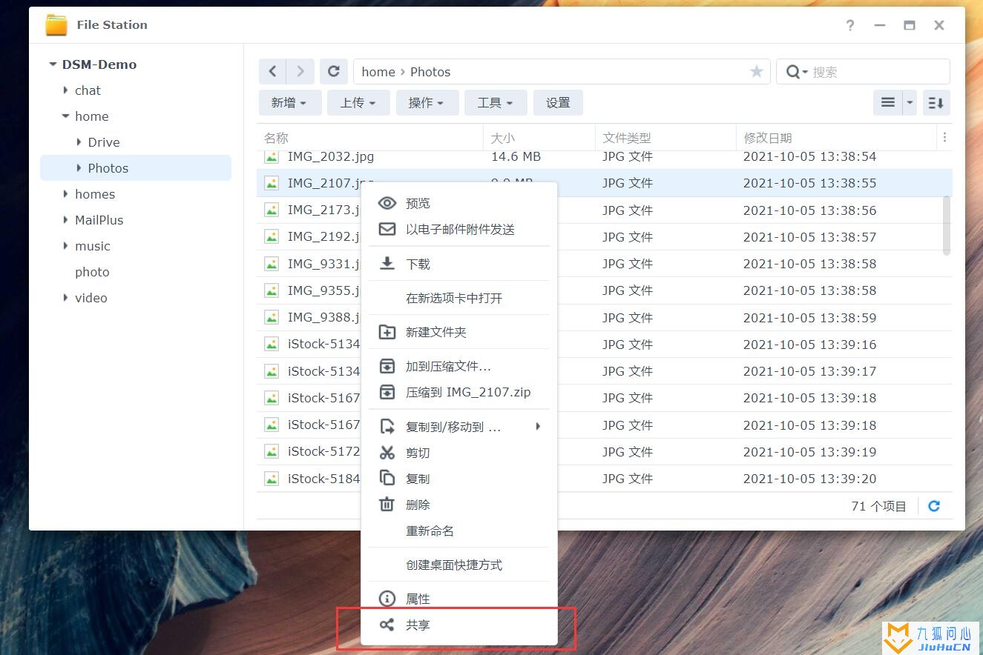Screen dimensions: 983x655
Task: Click the refresh button beside path bar
Action: [x=334, y=71]
